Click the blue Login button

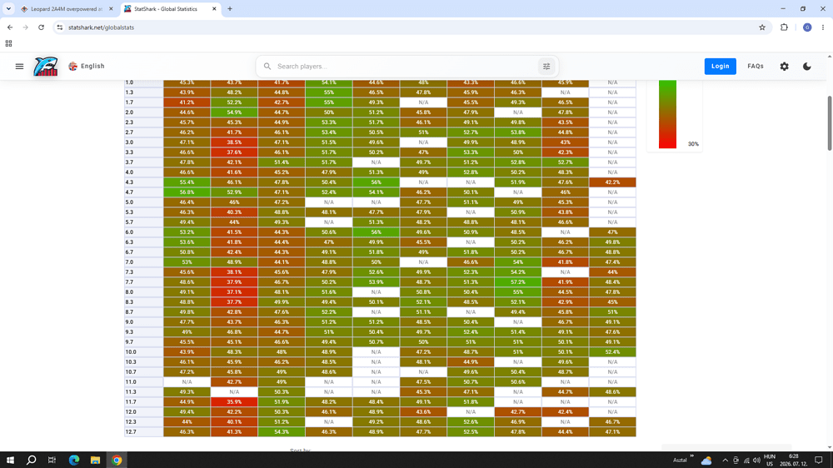(x=720, y=67)
